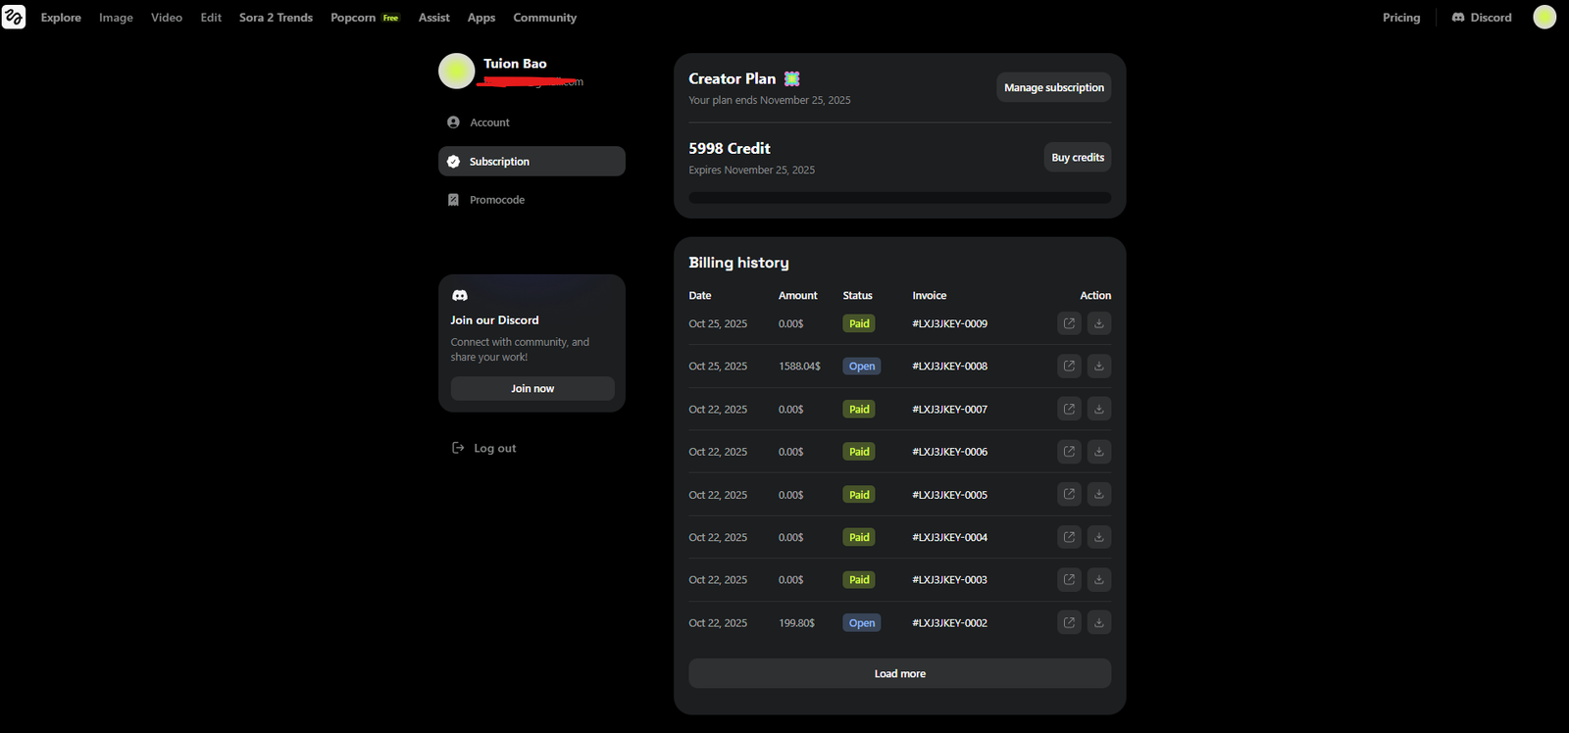Open invoice #LXJ3JKEY-0007 external link icon

(x=1069, y=409)
